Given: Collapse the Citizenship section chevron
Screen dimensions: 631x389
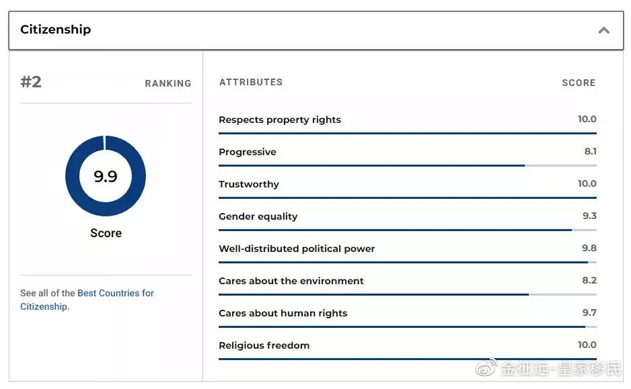Looking at the screenshot, I should click(x=603, y=30).
